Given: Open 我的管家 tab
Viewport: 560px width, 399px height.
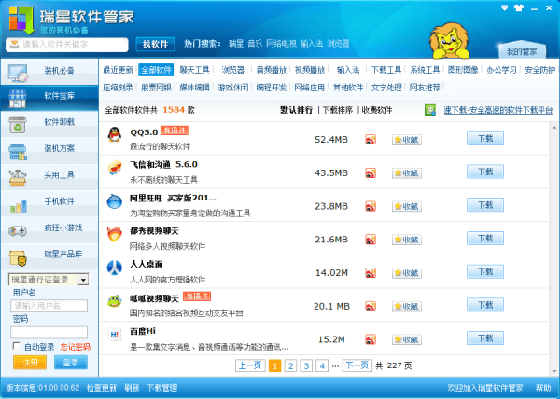Looking at the screenshot, I should tap(522, 51).
